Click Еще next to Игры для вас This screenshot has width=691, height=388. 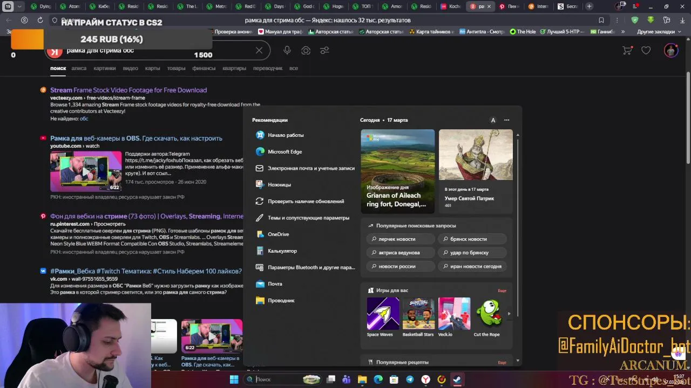[x=502, y=290]
